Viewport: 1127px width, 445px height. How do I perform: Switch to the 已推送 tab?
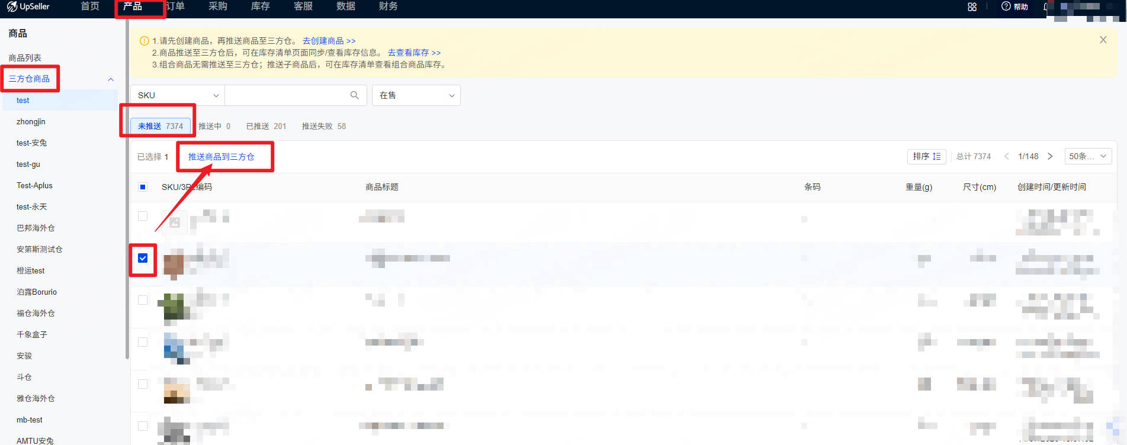tap(266, 126)
